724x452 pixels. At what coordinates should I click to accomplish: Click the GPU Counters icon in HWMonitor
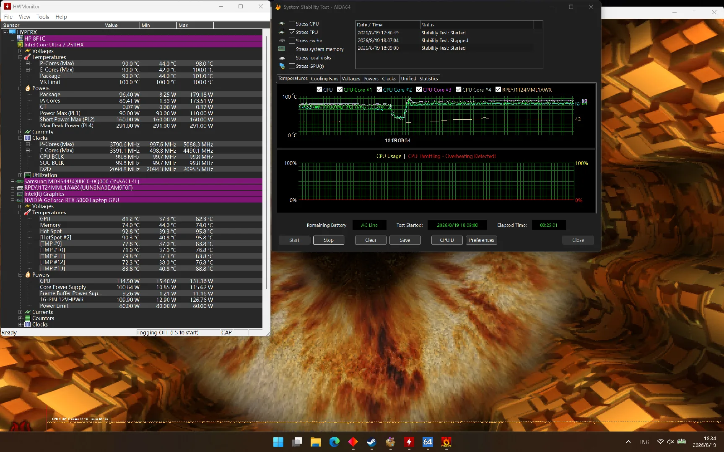(x=28, y=318)
